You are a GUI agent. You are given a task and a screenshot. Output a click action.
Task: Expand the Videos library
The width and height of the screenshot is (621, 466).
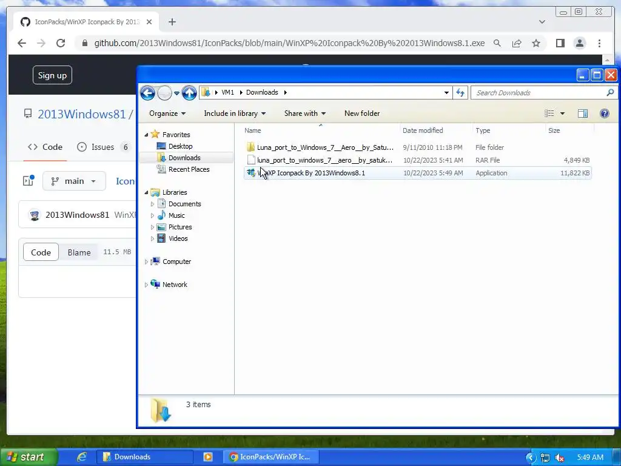click(152, 238)
